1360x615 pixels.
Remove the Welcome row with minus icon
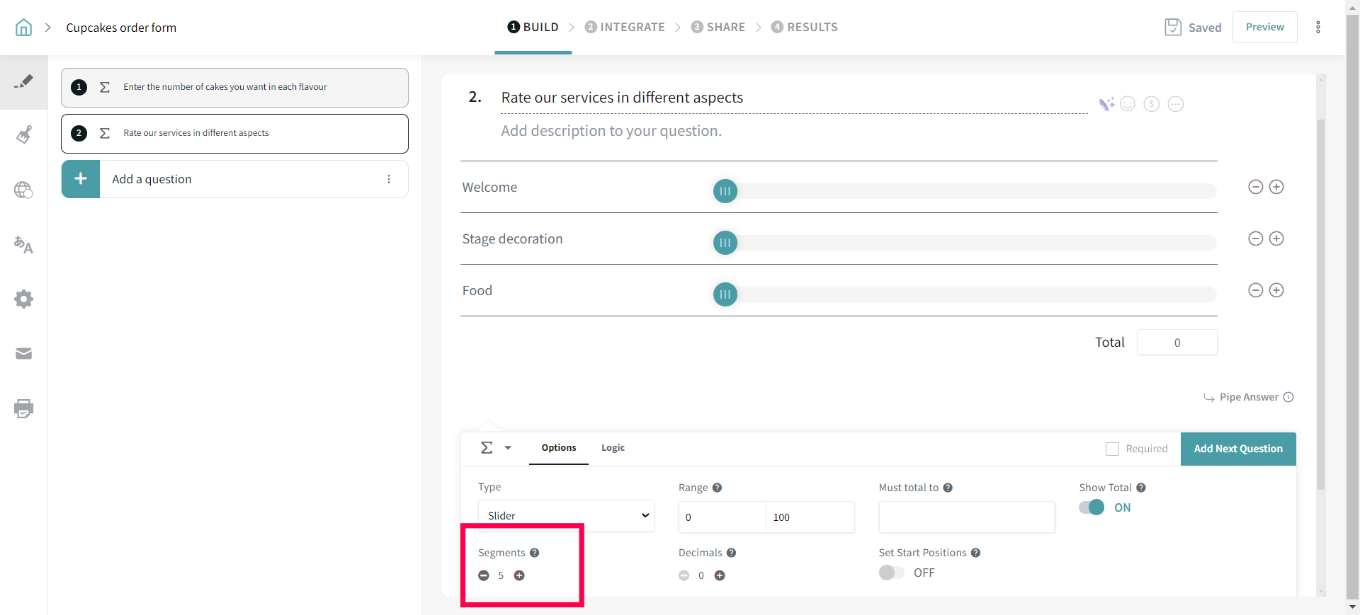coord(1255,187)
